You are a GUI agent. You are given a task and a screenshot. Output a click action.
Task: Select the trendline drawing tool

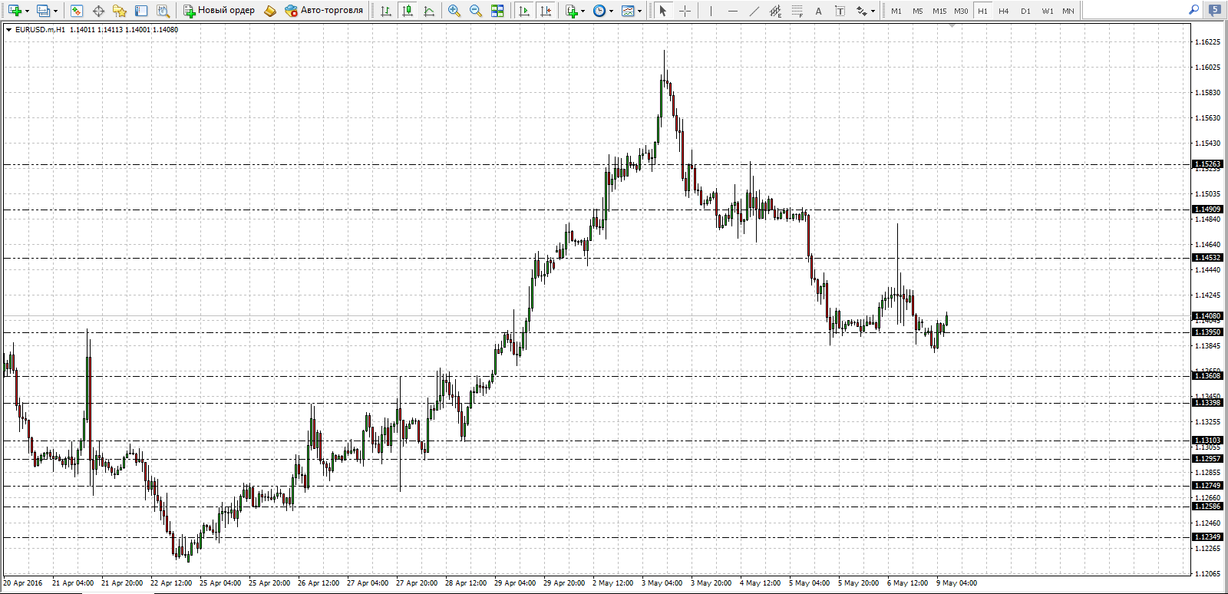point(754,11)
